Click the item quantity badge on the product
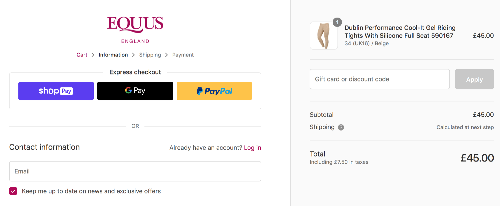Viewport: 500px width, 206px height. coord(337,22)
